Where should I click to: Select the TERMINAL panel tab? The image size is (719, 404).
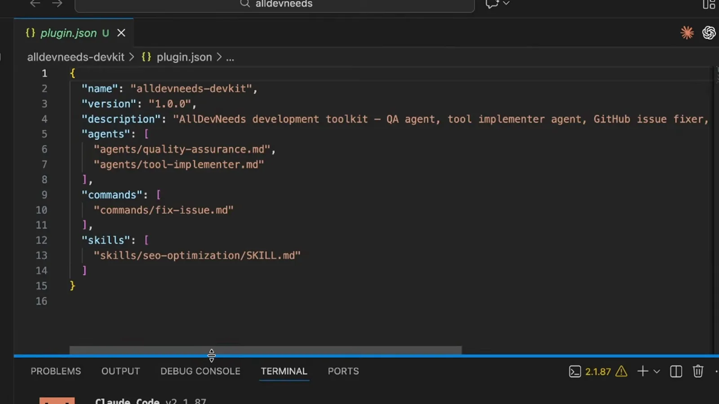(x=284, y=371)
